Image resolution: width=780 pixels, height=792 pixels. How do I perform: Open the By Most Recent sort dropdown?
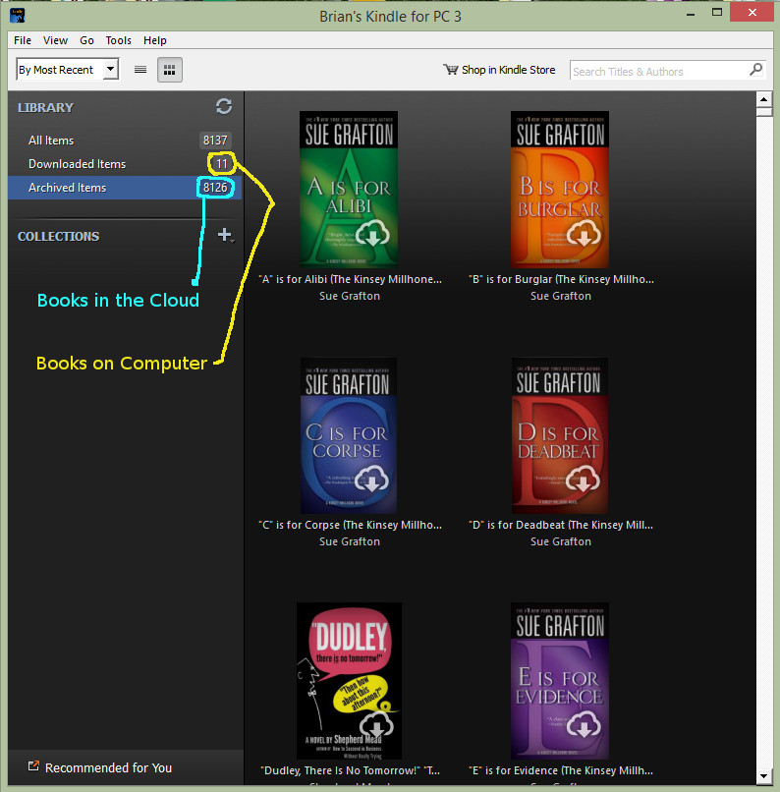click(68, 69)
